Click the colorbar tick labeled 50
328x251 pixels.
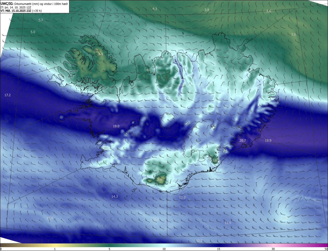pyautogui.click(x=326, y=249)
